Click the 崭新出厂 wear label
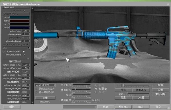This screenshot has height=110, width=171. pos(97,100)
